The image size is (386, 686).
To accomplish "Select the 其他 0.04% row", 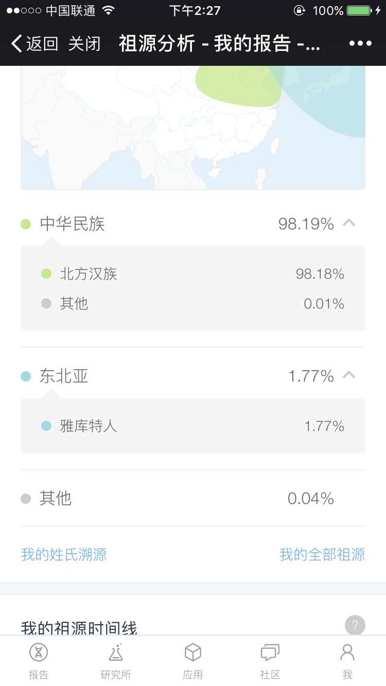I will [193, 498].
